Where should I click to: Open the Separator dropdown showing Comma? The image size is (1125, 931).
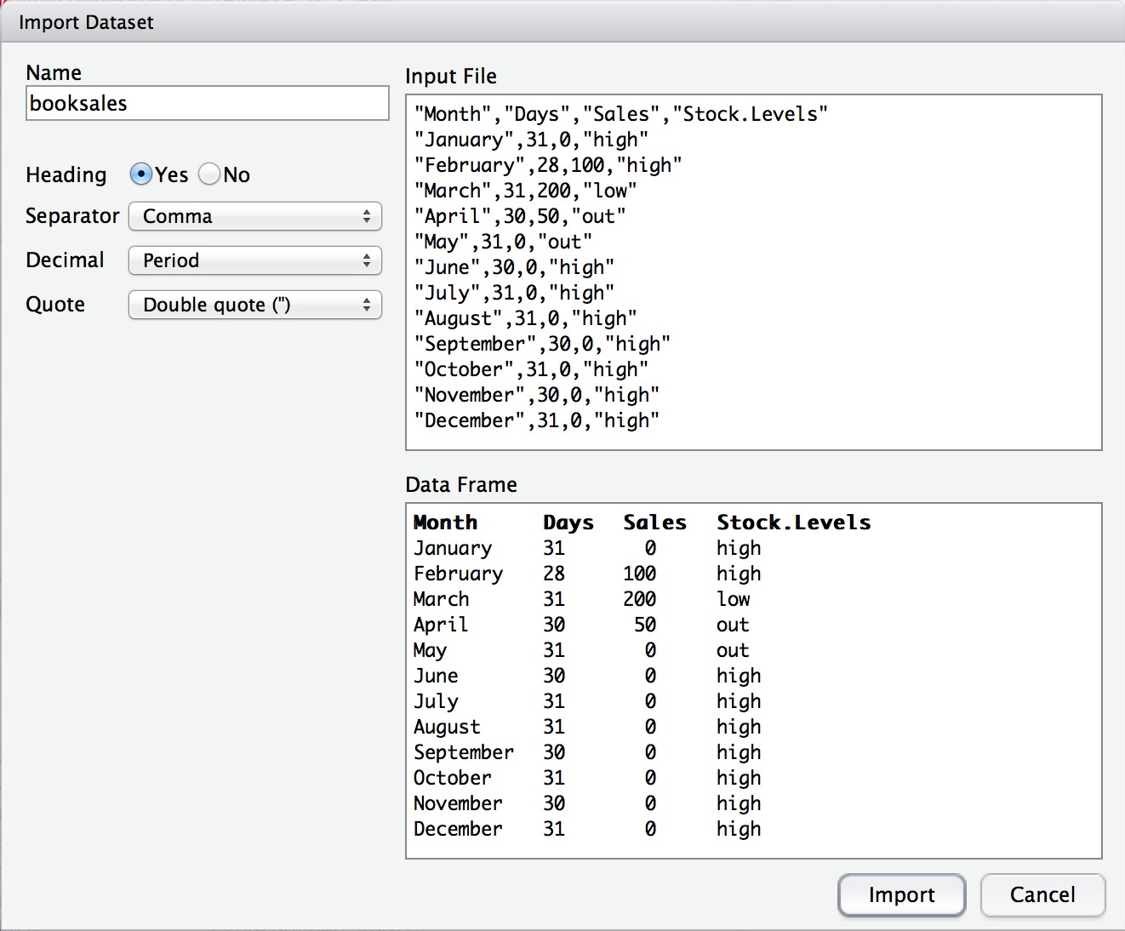tap(254, 216)
